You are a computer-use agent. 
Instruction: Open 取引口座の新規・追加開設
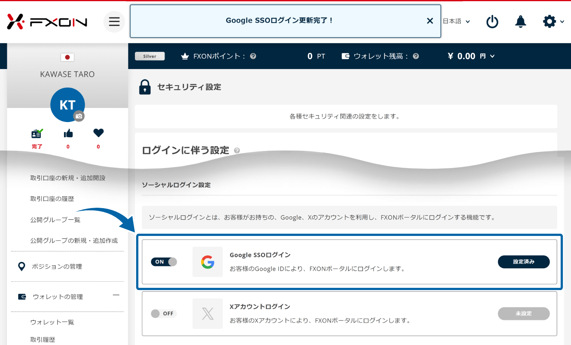[x=68, y=178]
